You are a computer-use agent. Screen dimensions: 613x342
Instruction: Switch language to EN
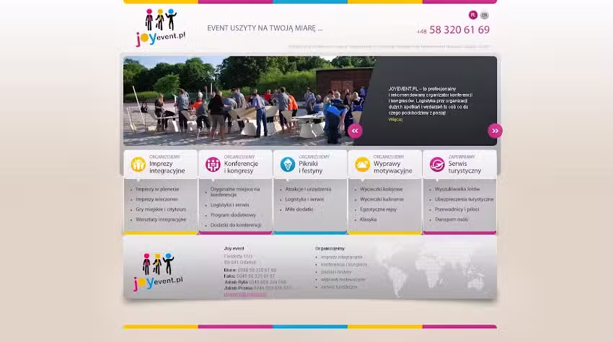485,15
